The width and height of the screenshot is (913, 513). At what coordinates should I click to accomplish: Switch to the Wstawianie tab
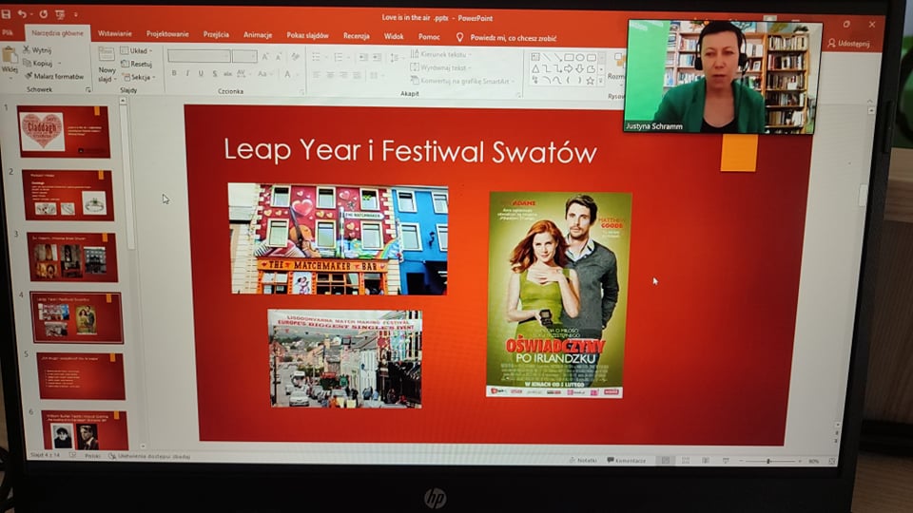(x=115, y=34)
